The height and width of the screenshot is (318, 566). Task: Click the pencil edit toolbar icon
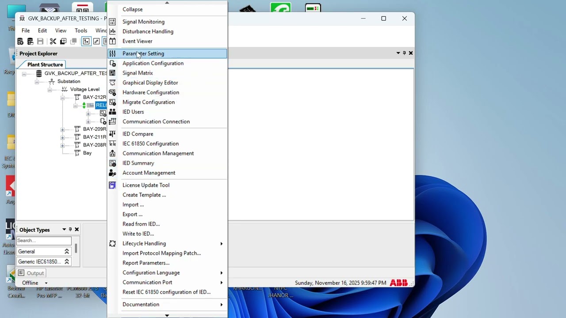tap(96, 42)
